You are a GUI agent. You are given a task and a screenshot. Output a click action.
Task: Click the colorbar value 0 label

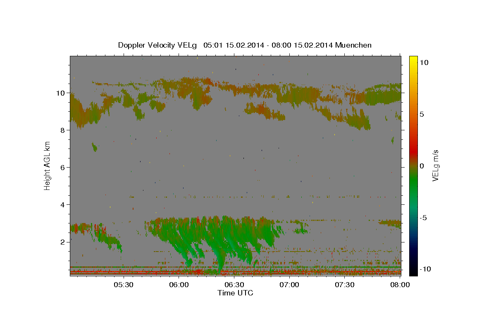coord(422,166)
